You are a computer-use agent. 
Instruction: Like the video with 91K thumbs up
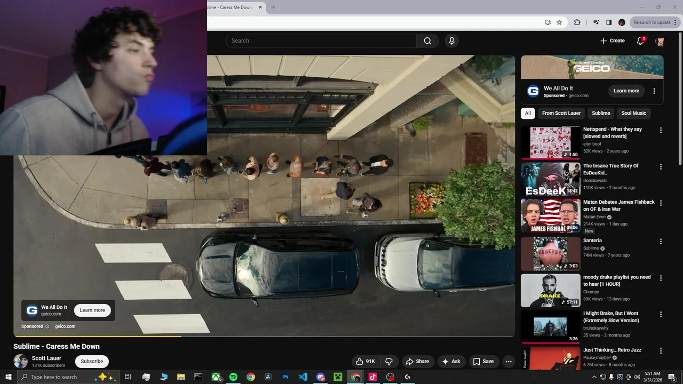point(366,361)
